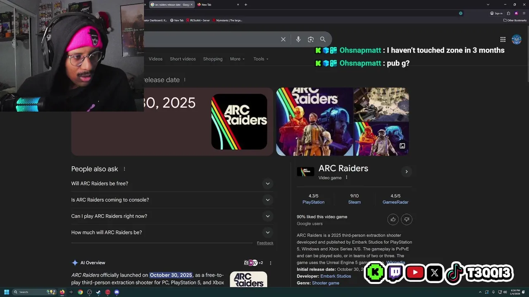Dislike ARC Raiders with thumbs down

click(407, 219)
